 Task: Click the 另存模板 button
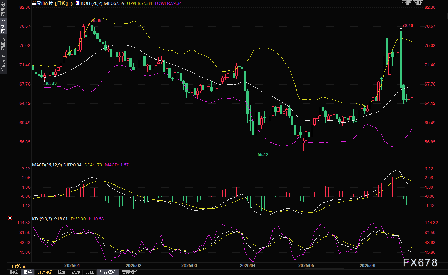(108, 272)
